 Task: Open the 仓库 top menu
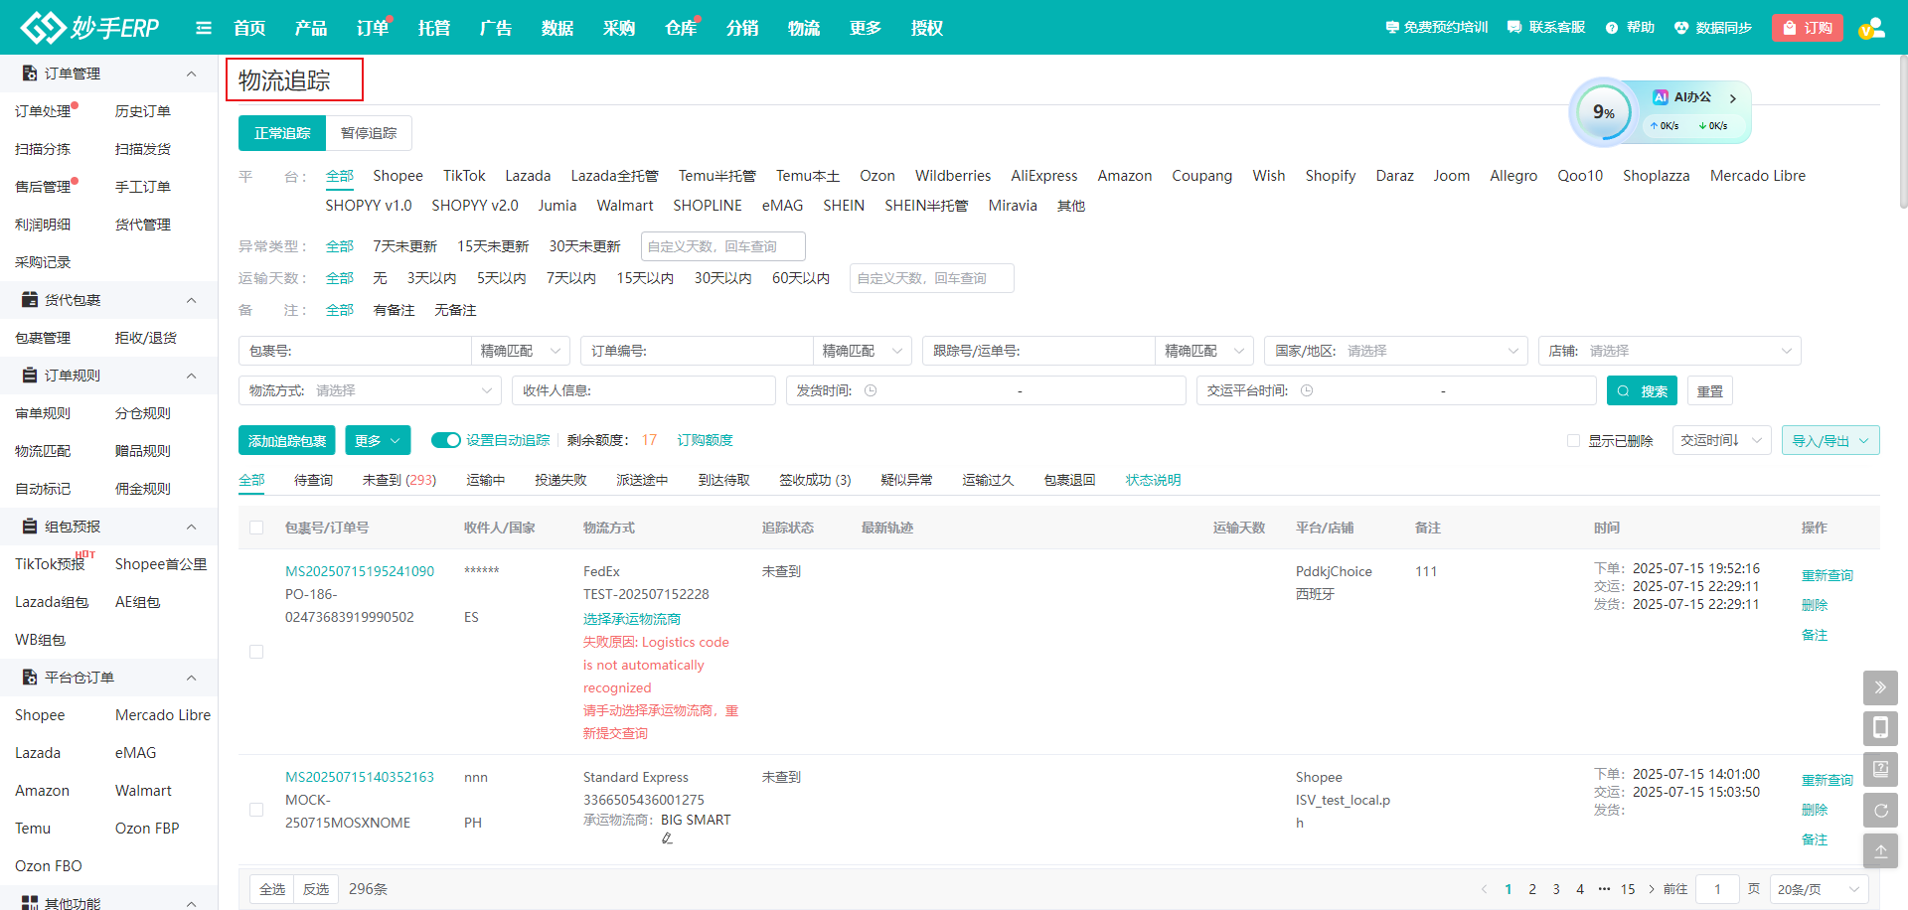click(681, 28)
